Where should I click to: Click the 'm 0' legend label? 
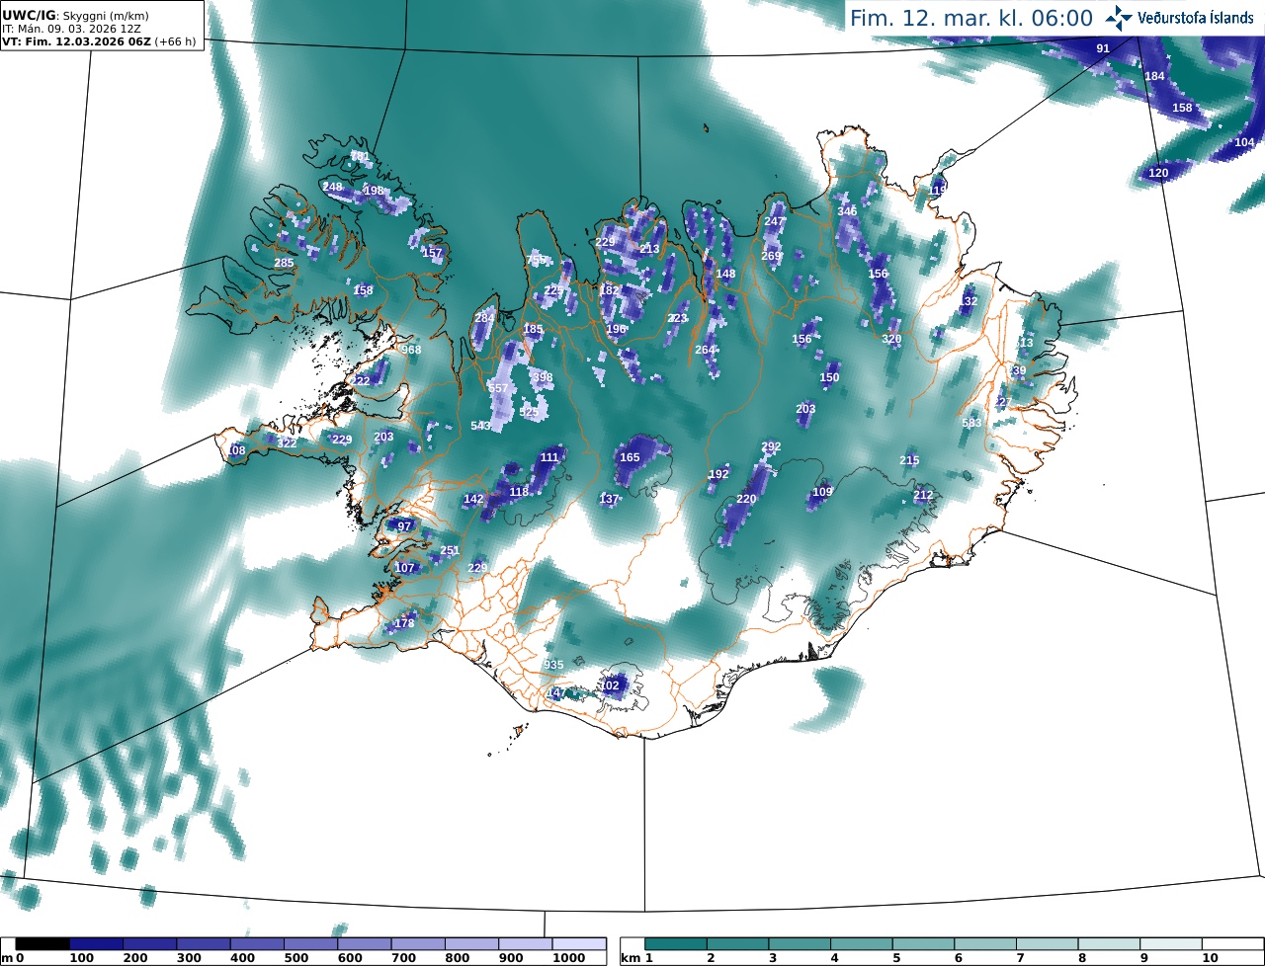pos(13,958)
